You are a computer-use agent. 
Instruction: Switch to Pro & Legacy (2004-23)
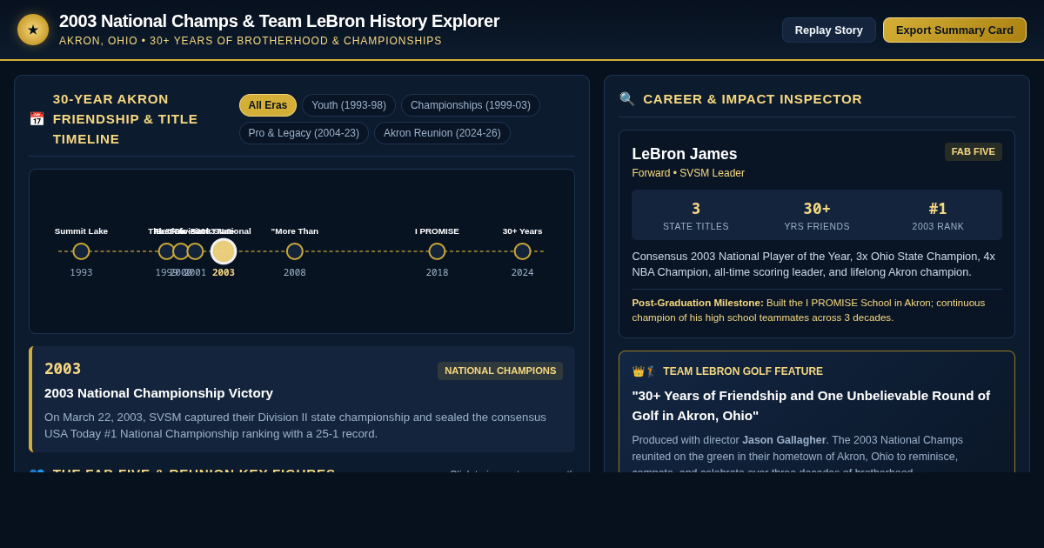pyautogui.click(x=304, y=133)
